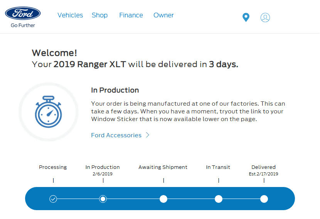Open the Finance menu
Viewport: 320px width, 219px height.
click(x=131, y=15)
